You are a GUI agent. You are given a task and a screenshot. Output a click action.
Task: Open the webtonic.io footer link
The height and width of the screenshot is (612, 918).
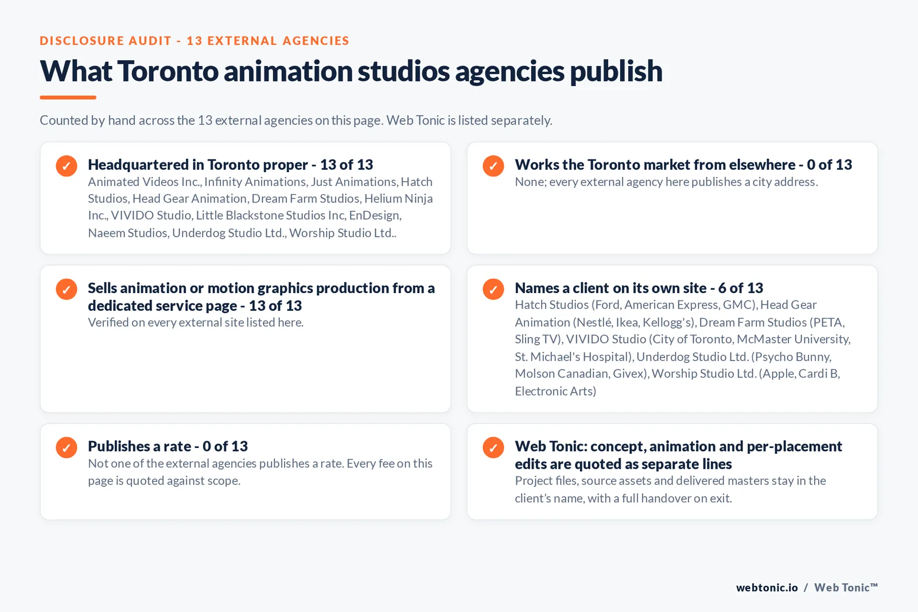click(767, 587)
